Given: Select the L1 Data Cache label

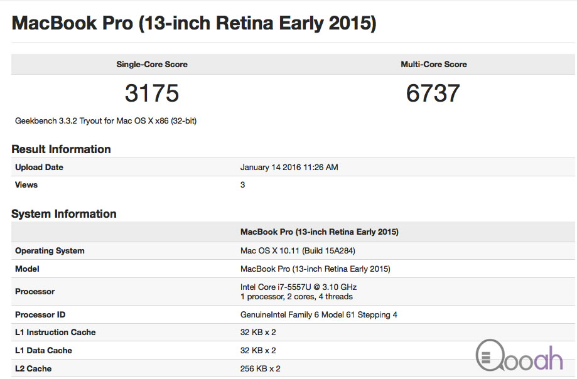Looking at the screenshot, I should tap(43, 351).
